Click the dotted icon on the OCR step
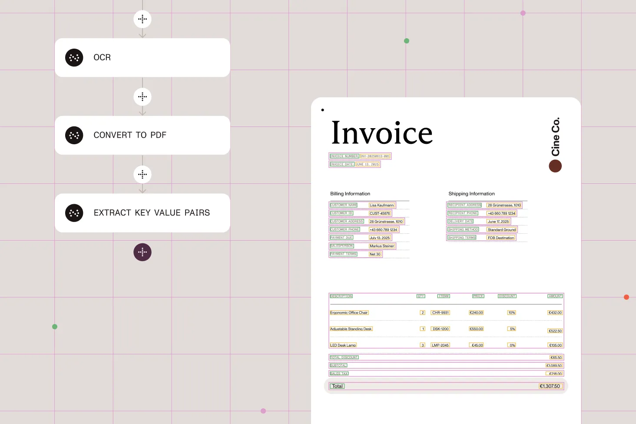Screen dimensions: 636x424 tap(74, 58)
